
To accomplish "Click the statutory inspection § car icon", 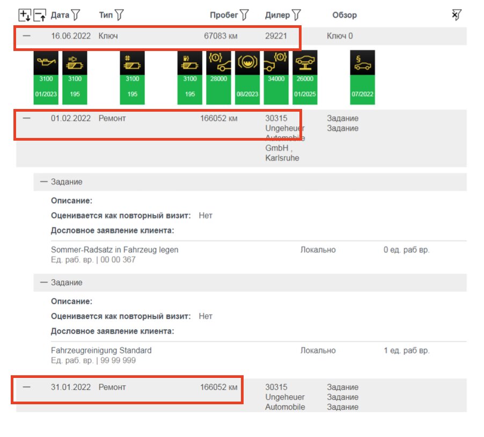I will coord(362,63).
